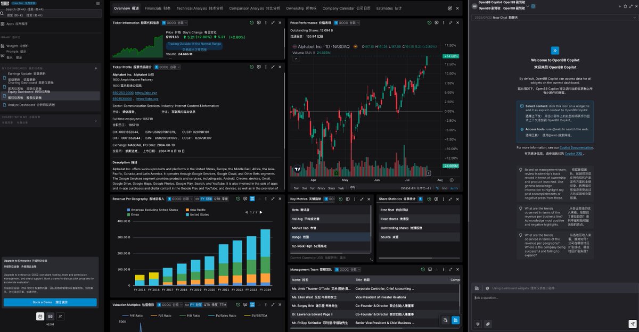Add Price Performance widget to Copilot context
The height and width of the screenshot is (332, 639).
(x=437, y=23)
